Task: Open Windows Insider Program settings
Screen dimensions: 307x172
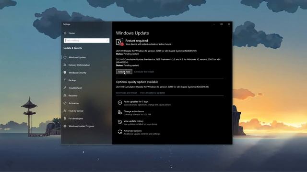Action: tap(81, 126)
